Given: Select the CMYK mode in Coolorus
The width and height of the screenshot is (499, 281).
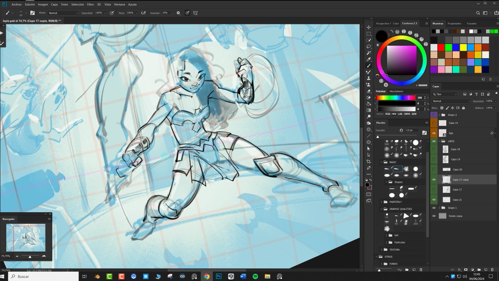Looking at the screenshot, I should 407,114.
